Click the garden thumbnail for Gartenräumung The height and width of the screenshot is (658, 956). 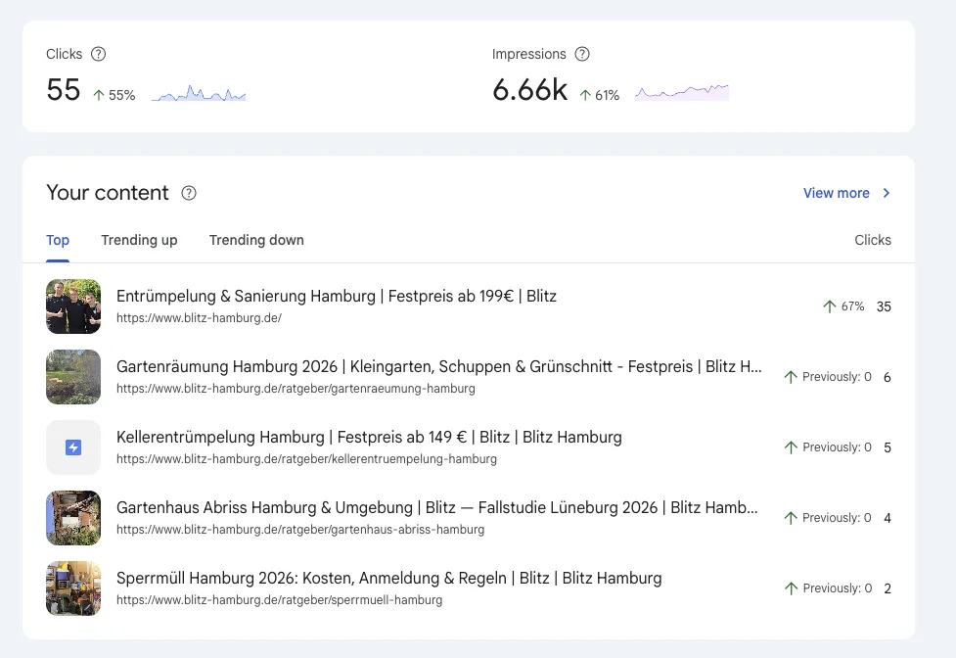pos(73,377)
